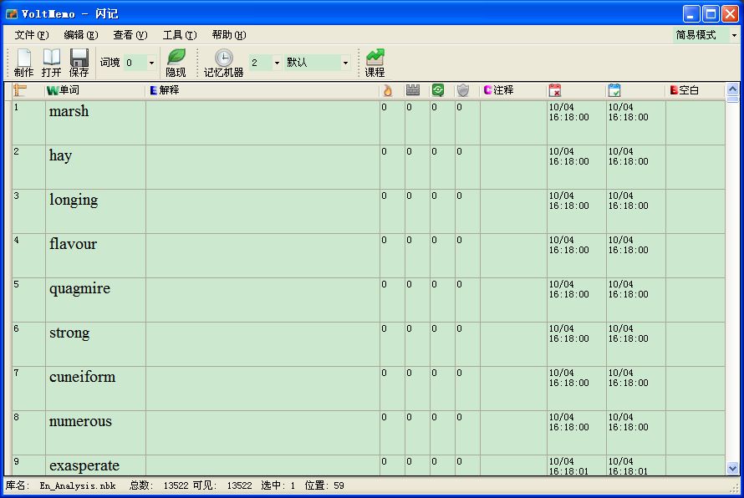The image size is (744, 498).
Task: Open the 工具(T) menu
Action: [180, 35]
